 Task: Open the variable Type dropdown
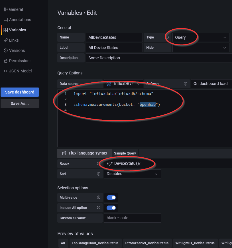(201, 37)
